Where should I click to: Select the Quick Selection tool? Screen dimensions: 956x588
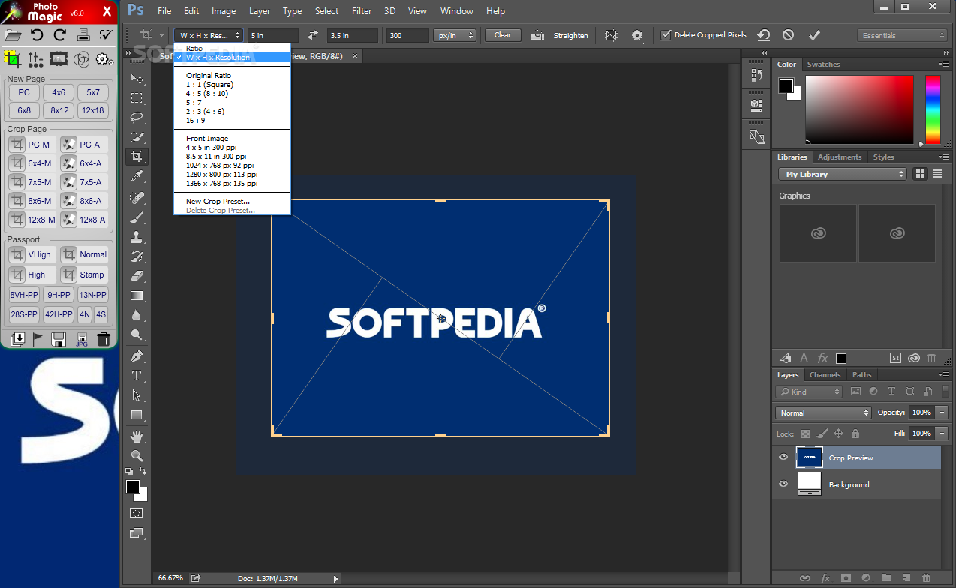[137, 137]
